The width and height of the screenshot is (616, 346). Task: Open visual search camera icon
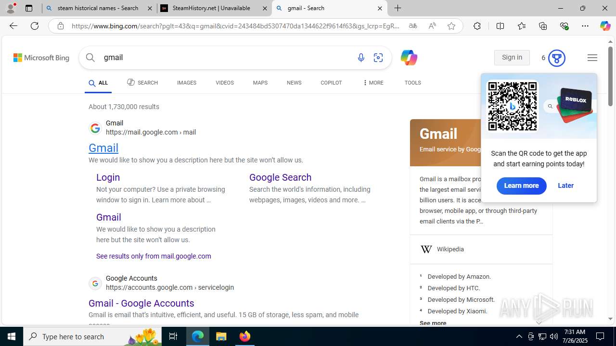(378, 58)
